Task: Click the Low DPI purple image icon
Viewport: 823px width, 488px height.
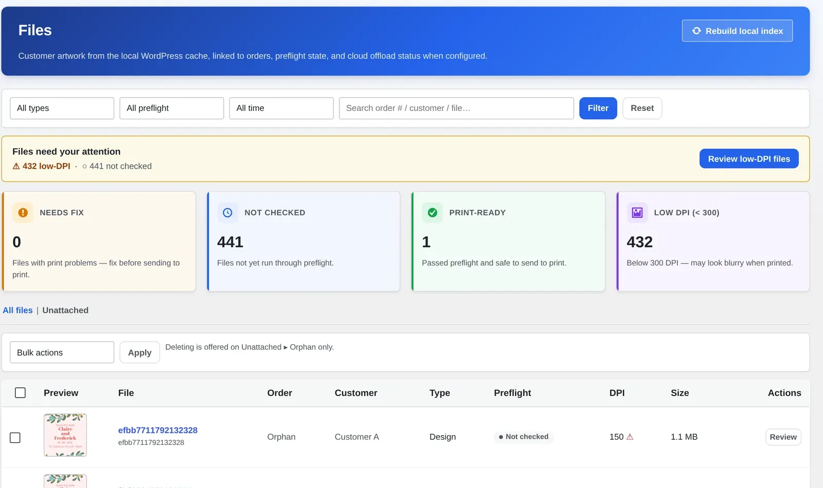Action: (x=637, y=213)
